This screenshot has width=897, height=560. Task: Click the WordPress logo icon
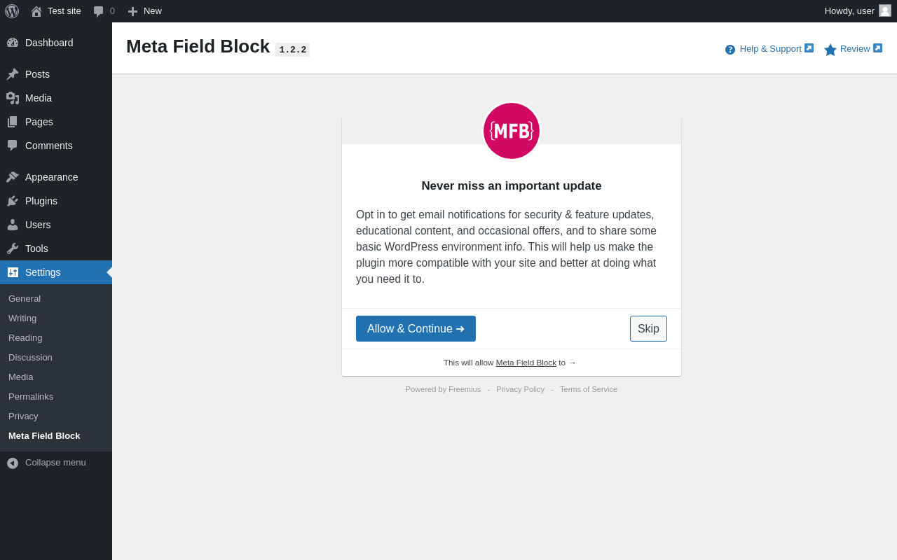tap(12, 11)
